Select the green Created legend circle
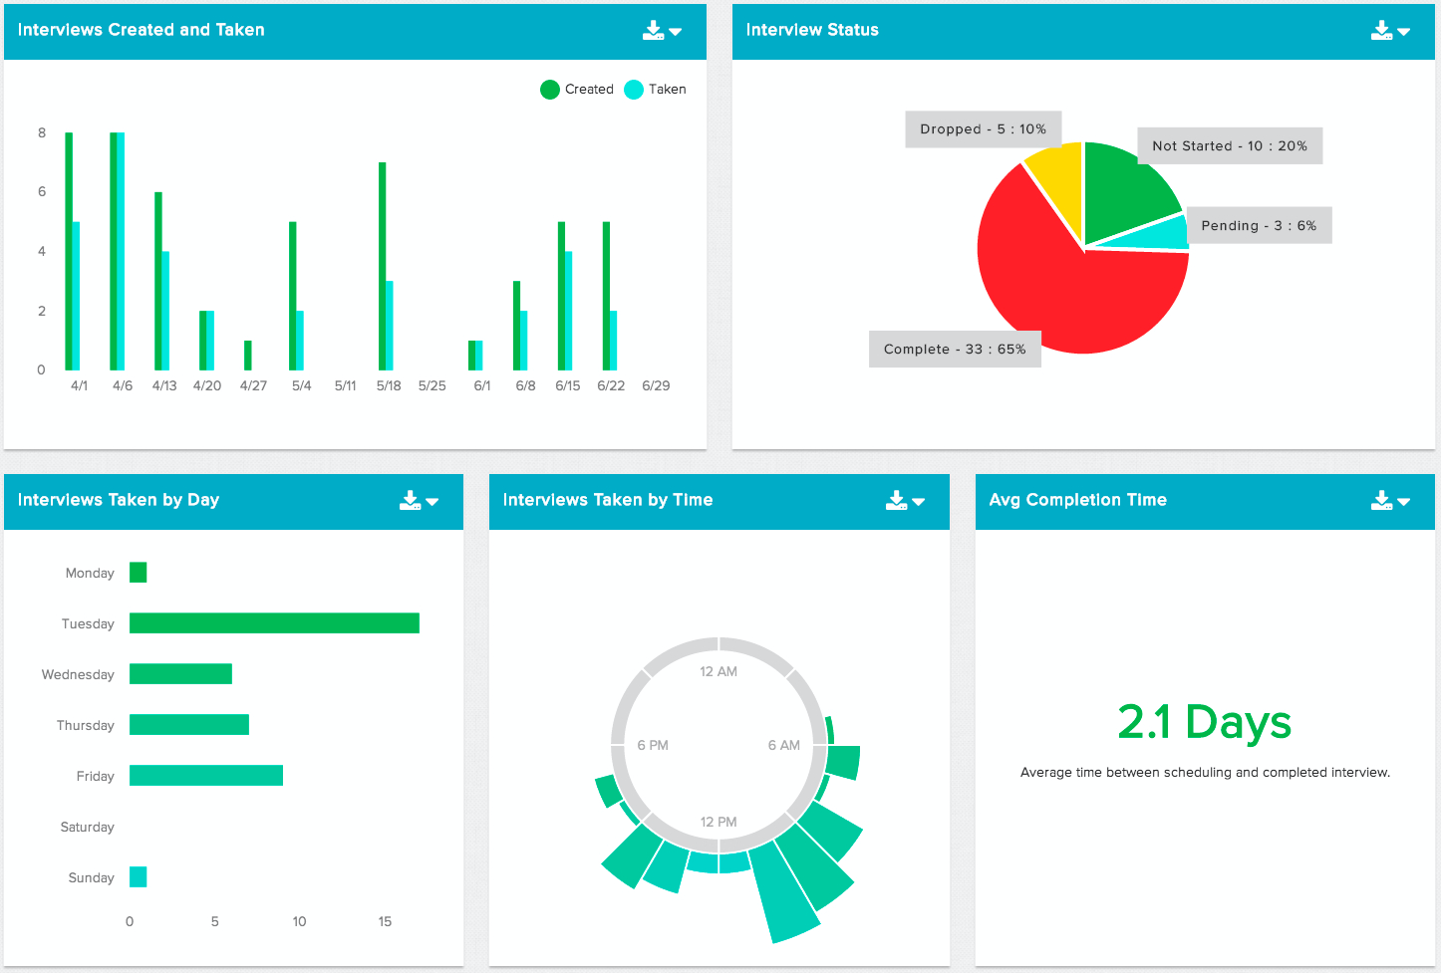The width and height of the screenshot is (1441, 973). 549,89
